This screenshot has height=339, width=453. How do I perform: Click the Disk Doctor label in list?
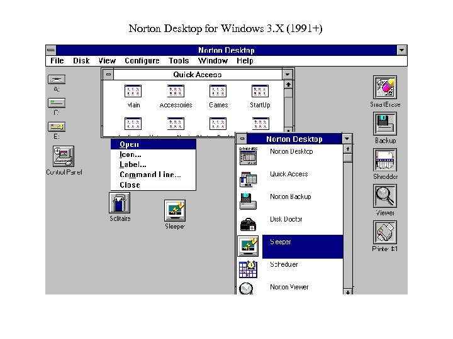tap(286, 219)
